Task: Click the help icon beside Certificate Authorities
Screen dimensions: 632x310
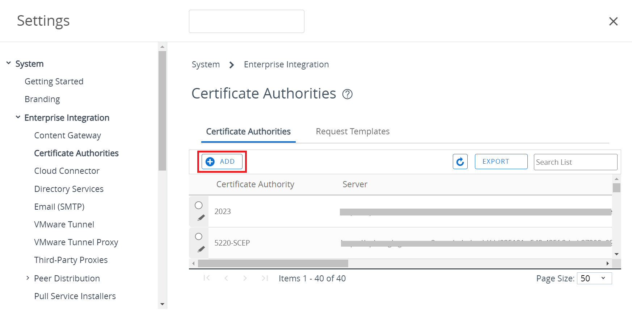Action: pos(347,94)
